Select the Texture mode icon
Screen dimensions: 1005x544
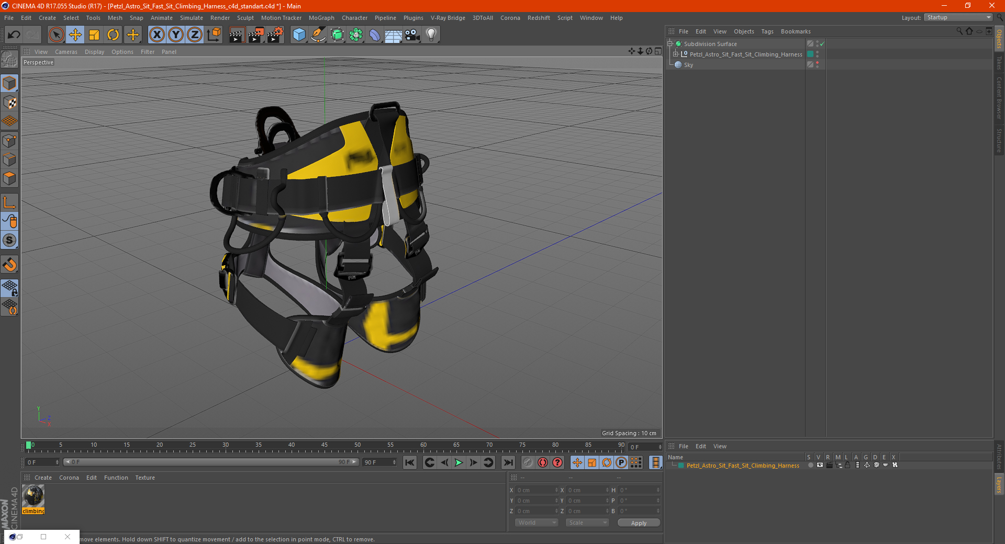[x=9, y=103]
